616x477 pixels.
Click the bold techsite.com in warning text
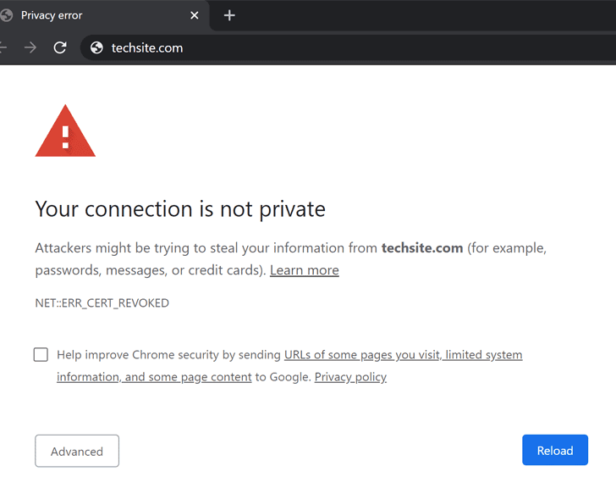[x=422, y=248]
